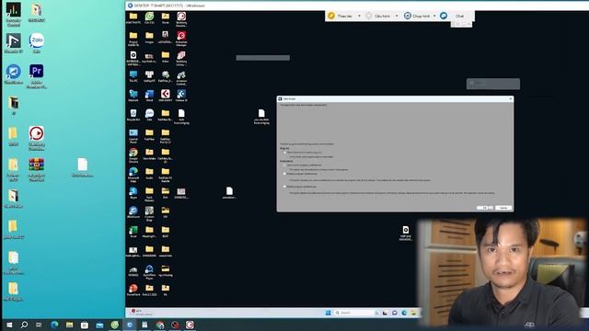
Task: Open Coc Coc browser icon in remote desktop
Action: [x=149, y=17]
